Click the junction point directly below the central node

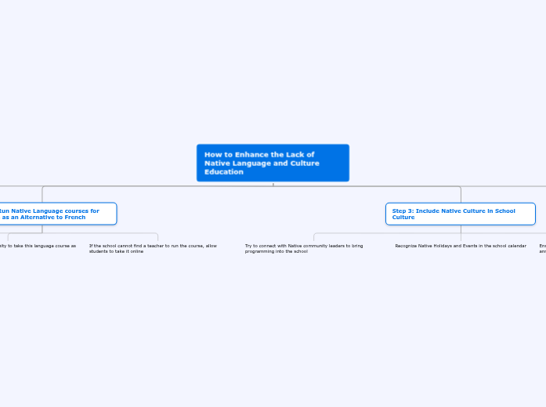(x=273, y=185)
